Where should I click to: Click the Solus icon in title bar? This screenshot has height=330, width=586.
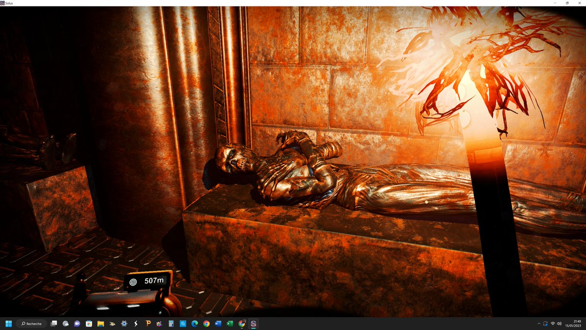[x=2, y=3]
